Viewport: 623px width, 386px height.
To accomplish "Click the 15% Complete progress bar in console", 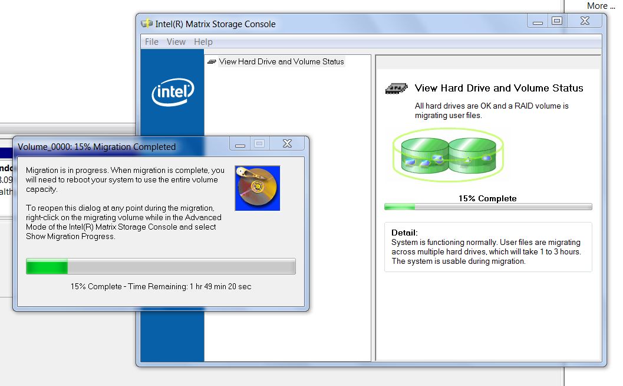I will click(488, 207).
